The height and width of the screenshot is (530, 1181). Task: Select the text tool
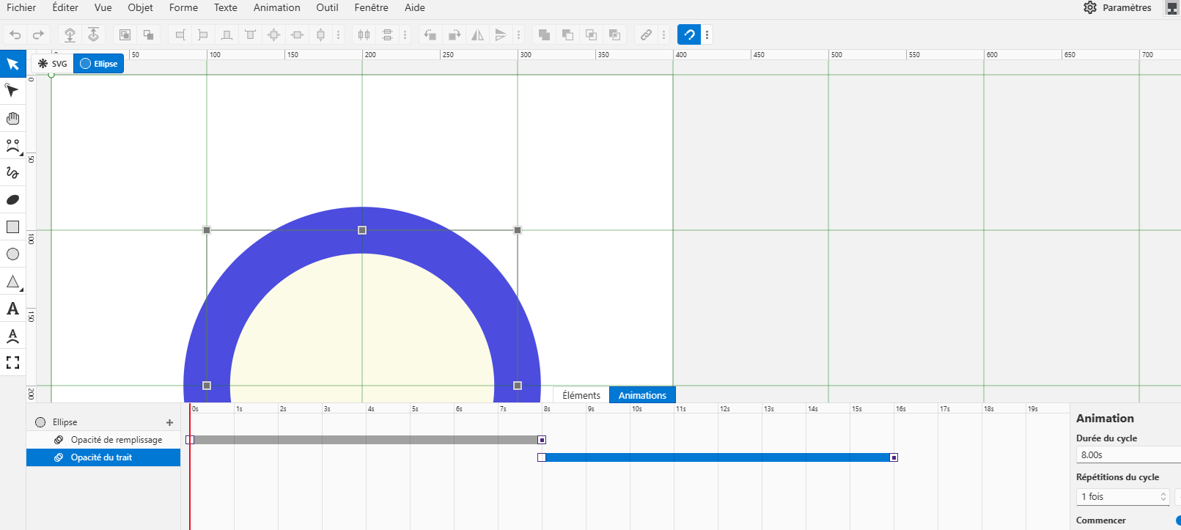12,309
